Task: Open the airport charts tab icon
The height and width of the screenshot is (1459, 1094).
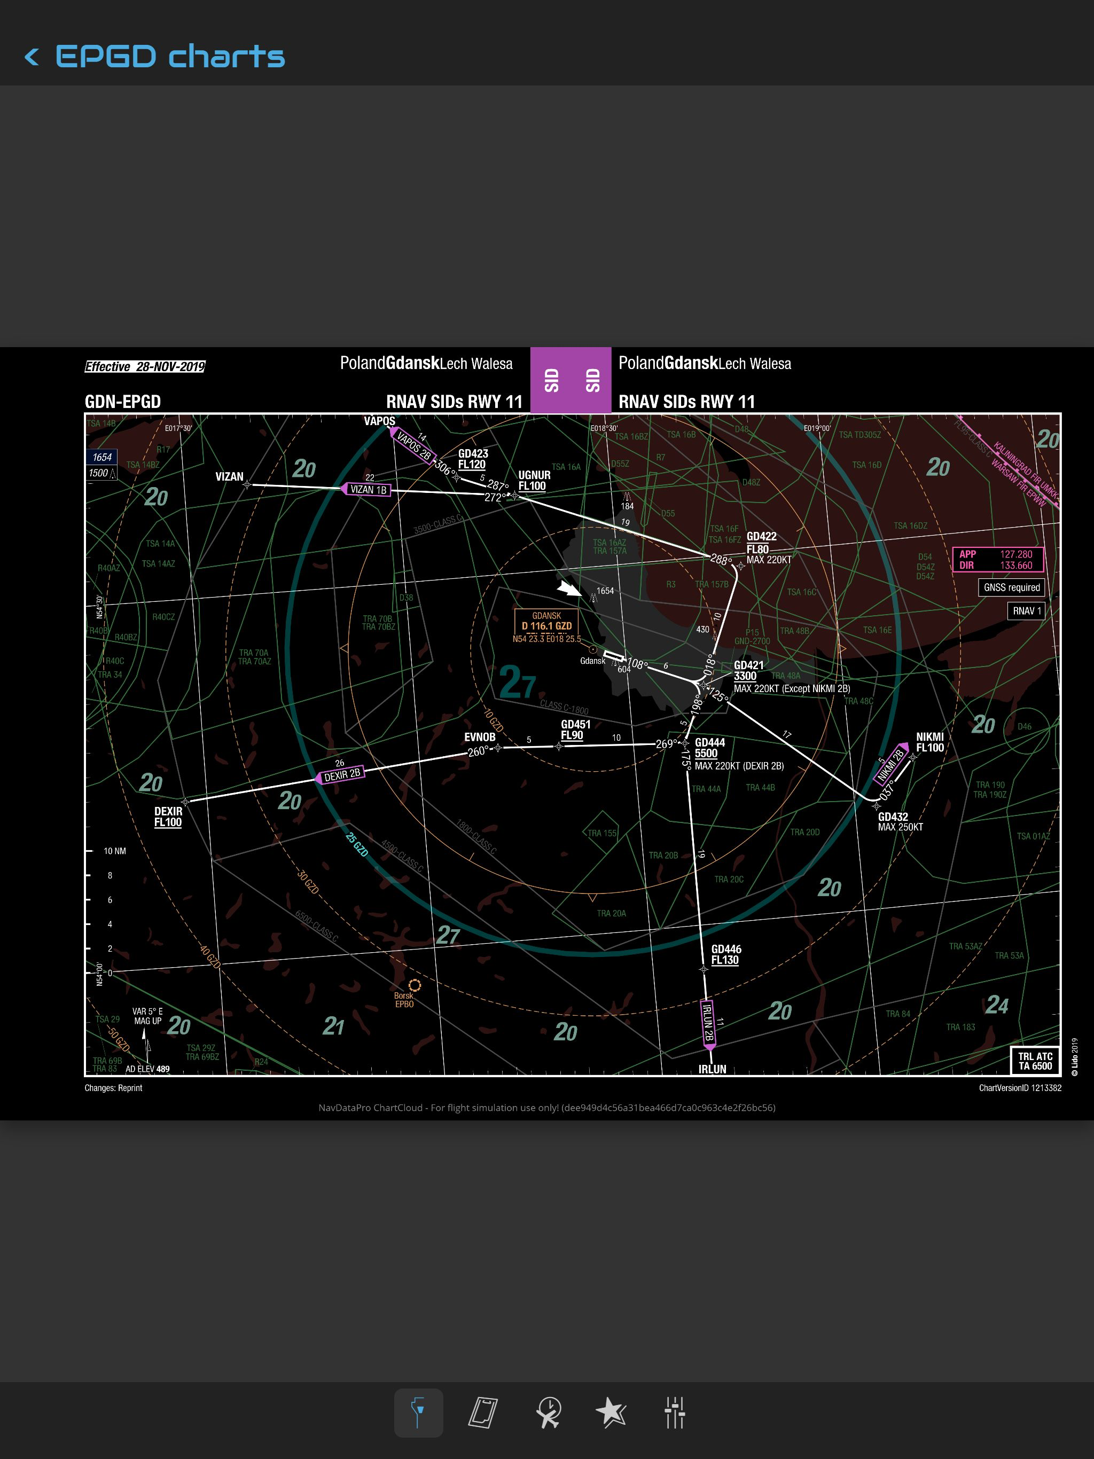Action: (x=418, y=1413)
